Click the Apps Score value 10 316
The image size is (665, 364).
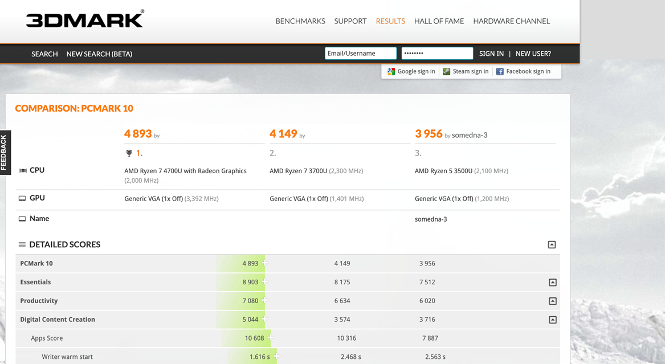tap(346, 338)
